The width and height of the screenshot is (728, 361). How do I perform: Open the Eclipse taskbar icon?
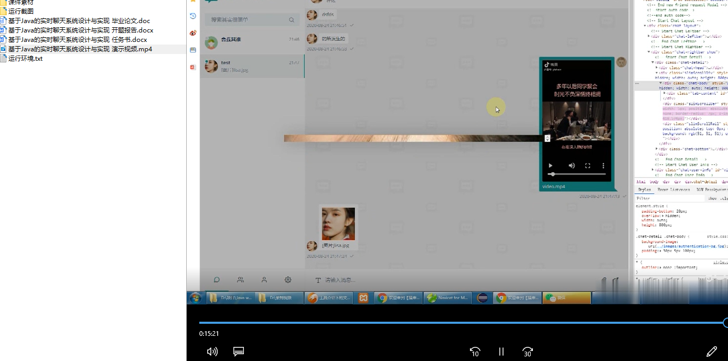(483, 298)
